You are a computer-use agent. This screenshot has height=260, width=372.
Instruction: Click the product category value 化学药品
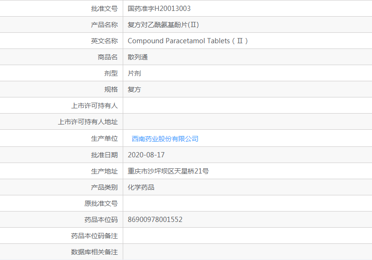(141, 187)
